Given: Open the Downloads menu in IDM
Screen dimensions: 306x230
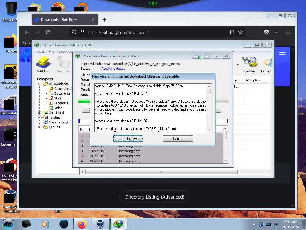Looking at the screenshot, I should 65,52.
